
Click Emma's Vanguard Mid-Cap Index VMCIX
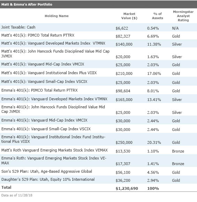coord(98,120)
